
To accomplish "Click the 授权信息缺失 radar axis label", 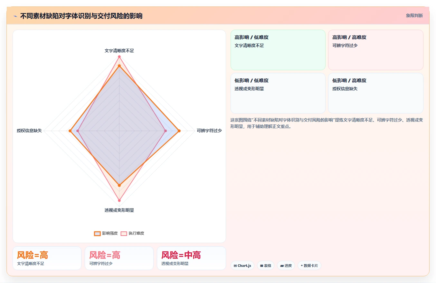I will click(x=29, y=131).
